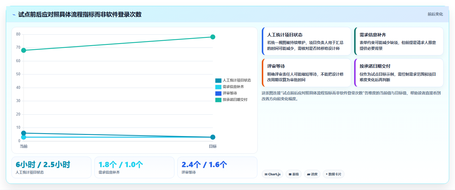
Task: Click the y-axis value 50
Action: 18,74
